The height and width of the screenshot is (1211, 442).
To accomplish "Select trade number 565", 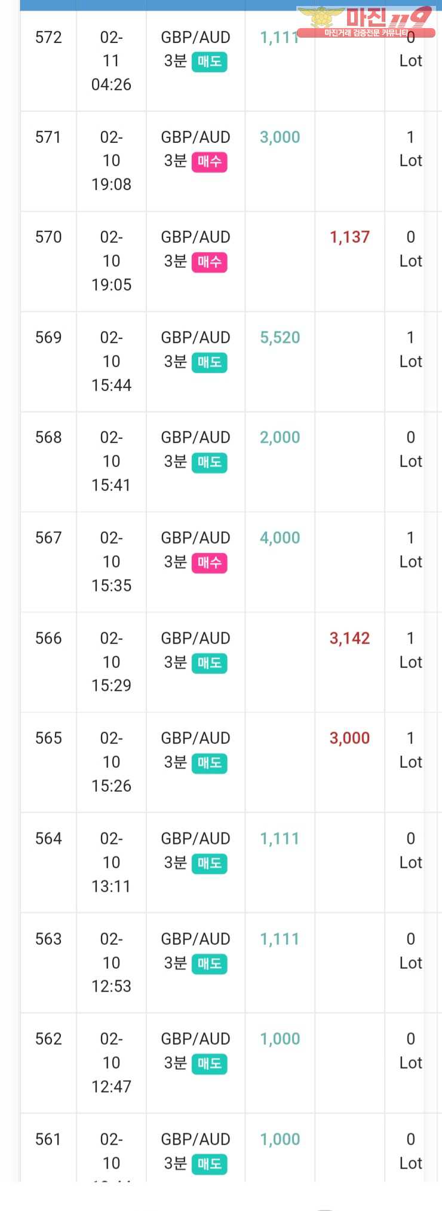I will 48,739.
